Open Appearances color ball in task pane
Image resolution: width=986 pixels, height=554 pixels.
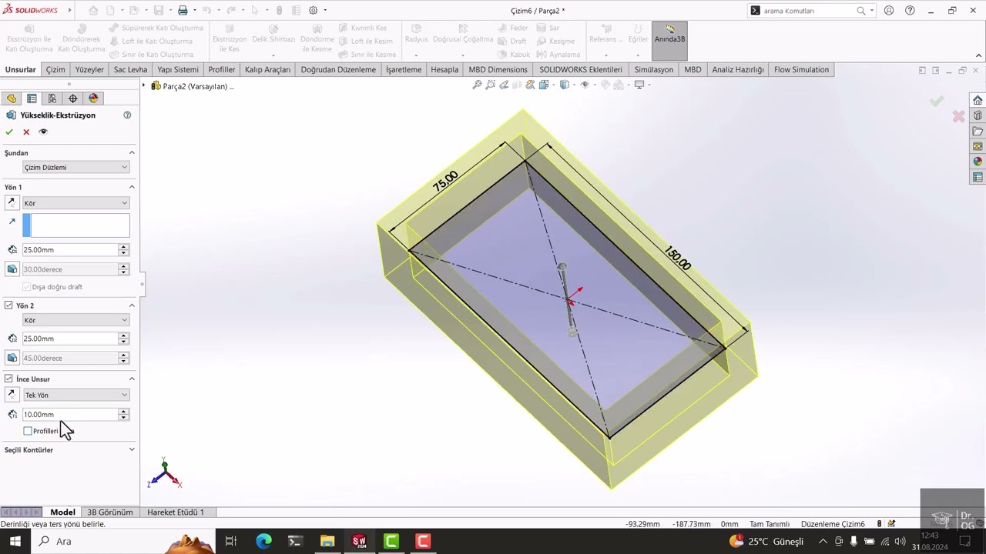coord(978,162)
